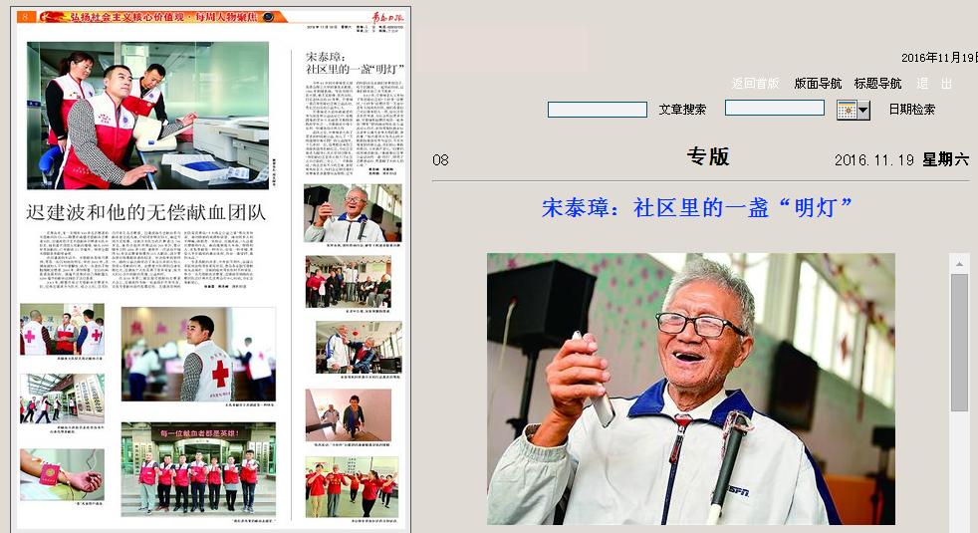Click the scrollbar up arrow
This screenshot has width=978, height=533.
pyautogui.click(x=959, y=264)
